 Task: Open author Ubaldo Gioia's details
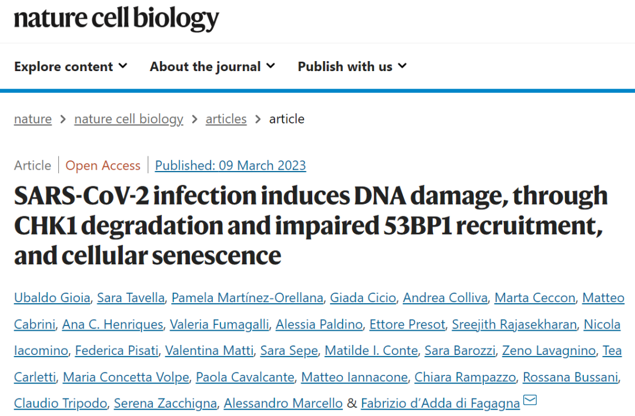(52, 298)
